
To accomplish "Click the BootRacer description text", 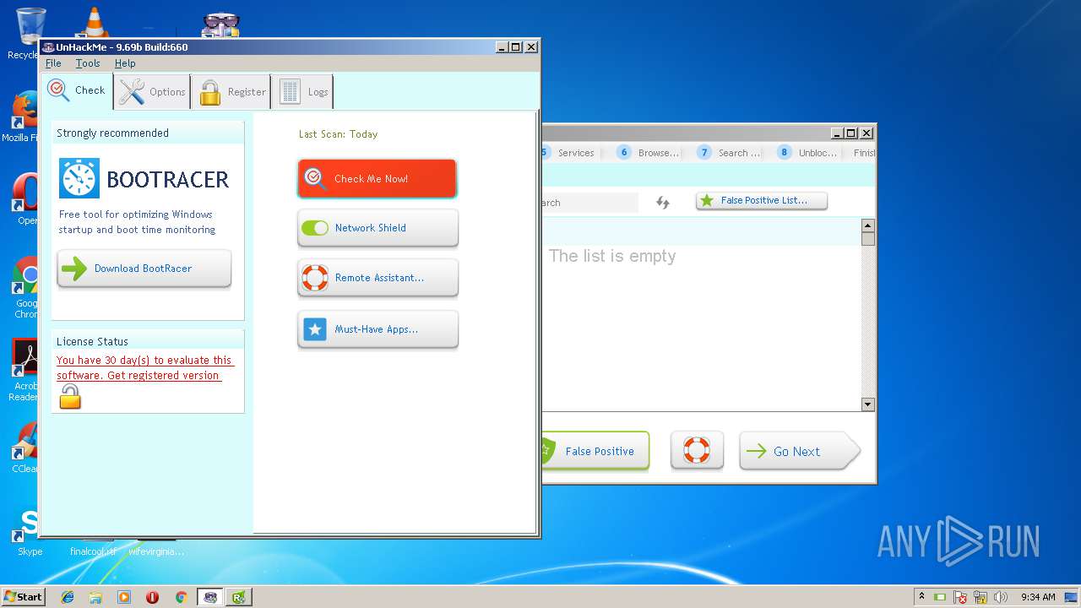I will click(x=137, y=222).
